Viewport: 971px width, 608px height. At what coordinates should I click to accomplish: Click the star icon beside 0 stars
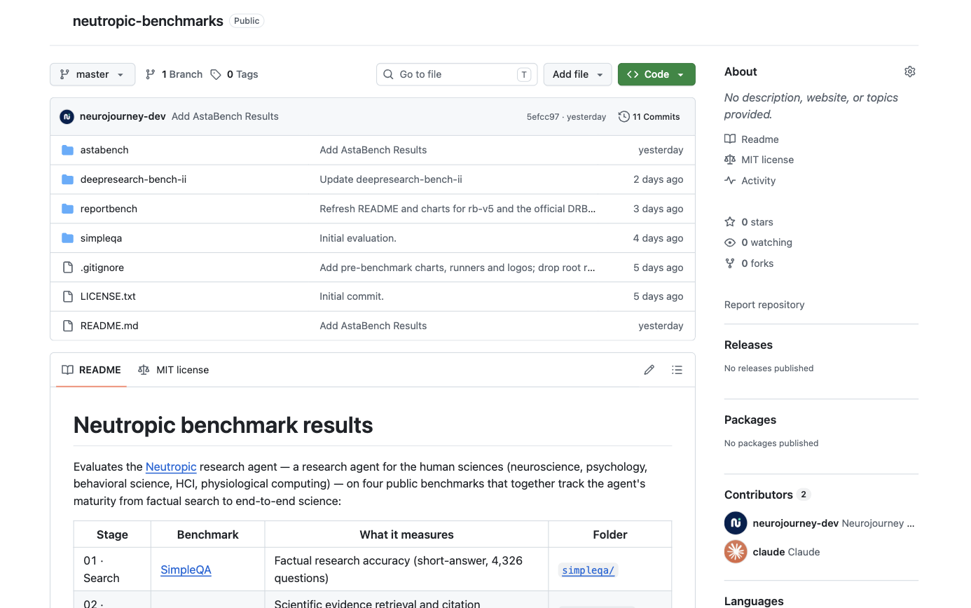[x=730, y=222]
